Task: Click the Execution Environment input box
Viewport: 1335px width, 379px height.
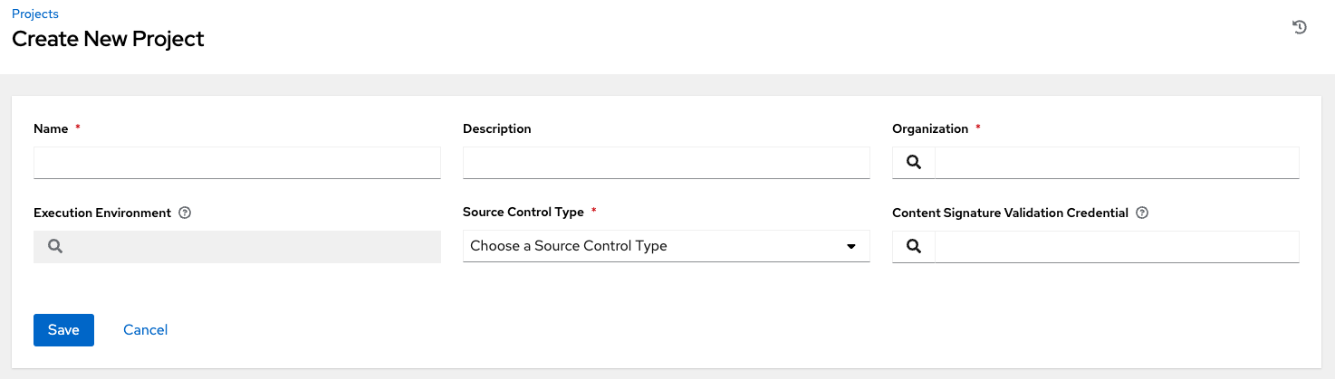Action: pyautogui.click(x=254, y=246)
